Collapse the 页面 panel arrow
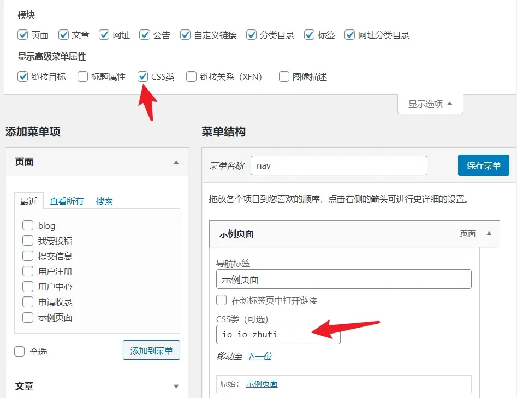This screenshot has width=517, height=398. click(176, 162)
